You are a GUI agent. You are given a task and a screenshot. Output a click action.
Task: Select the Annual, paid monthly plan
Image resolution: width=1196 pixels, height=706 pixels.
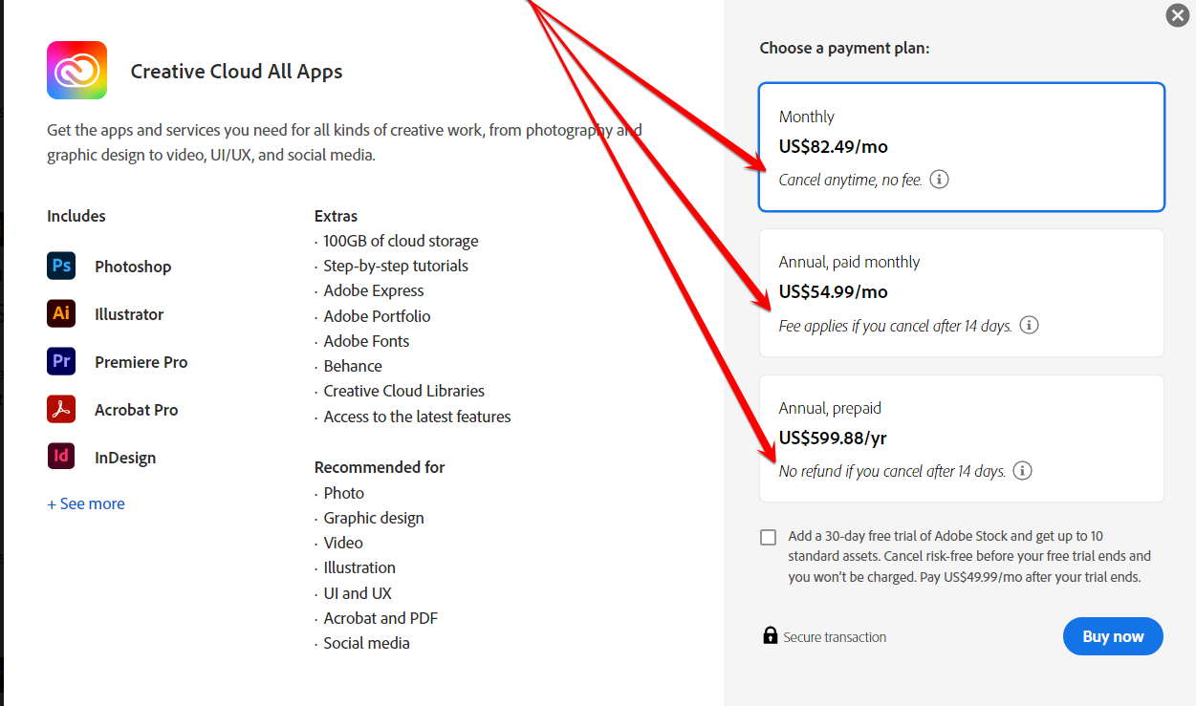[961, 292]
